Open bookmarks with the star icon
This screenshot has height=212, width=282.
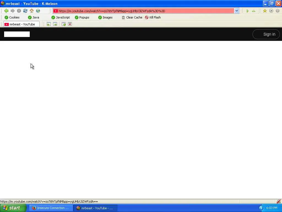(265, 11)
